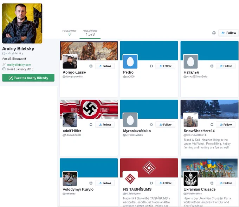
Task: Click the link icon beside andriybiletsky.com
Action: coord(4,65)
